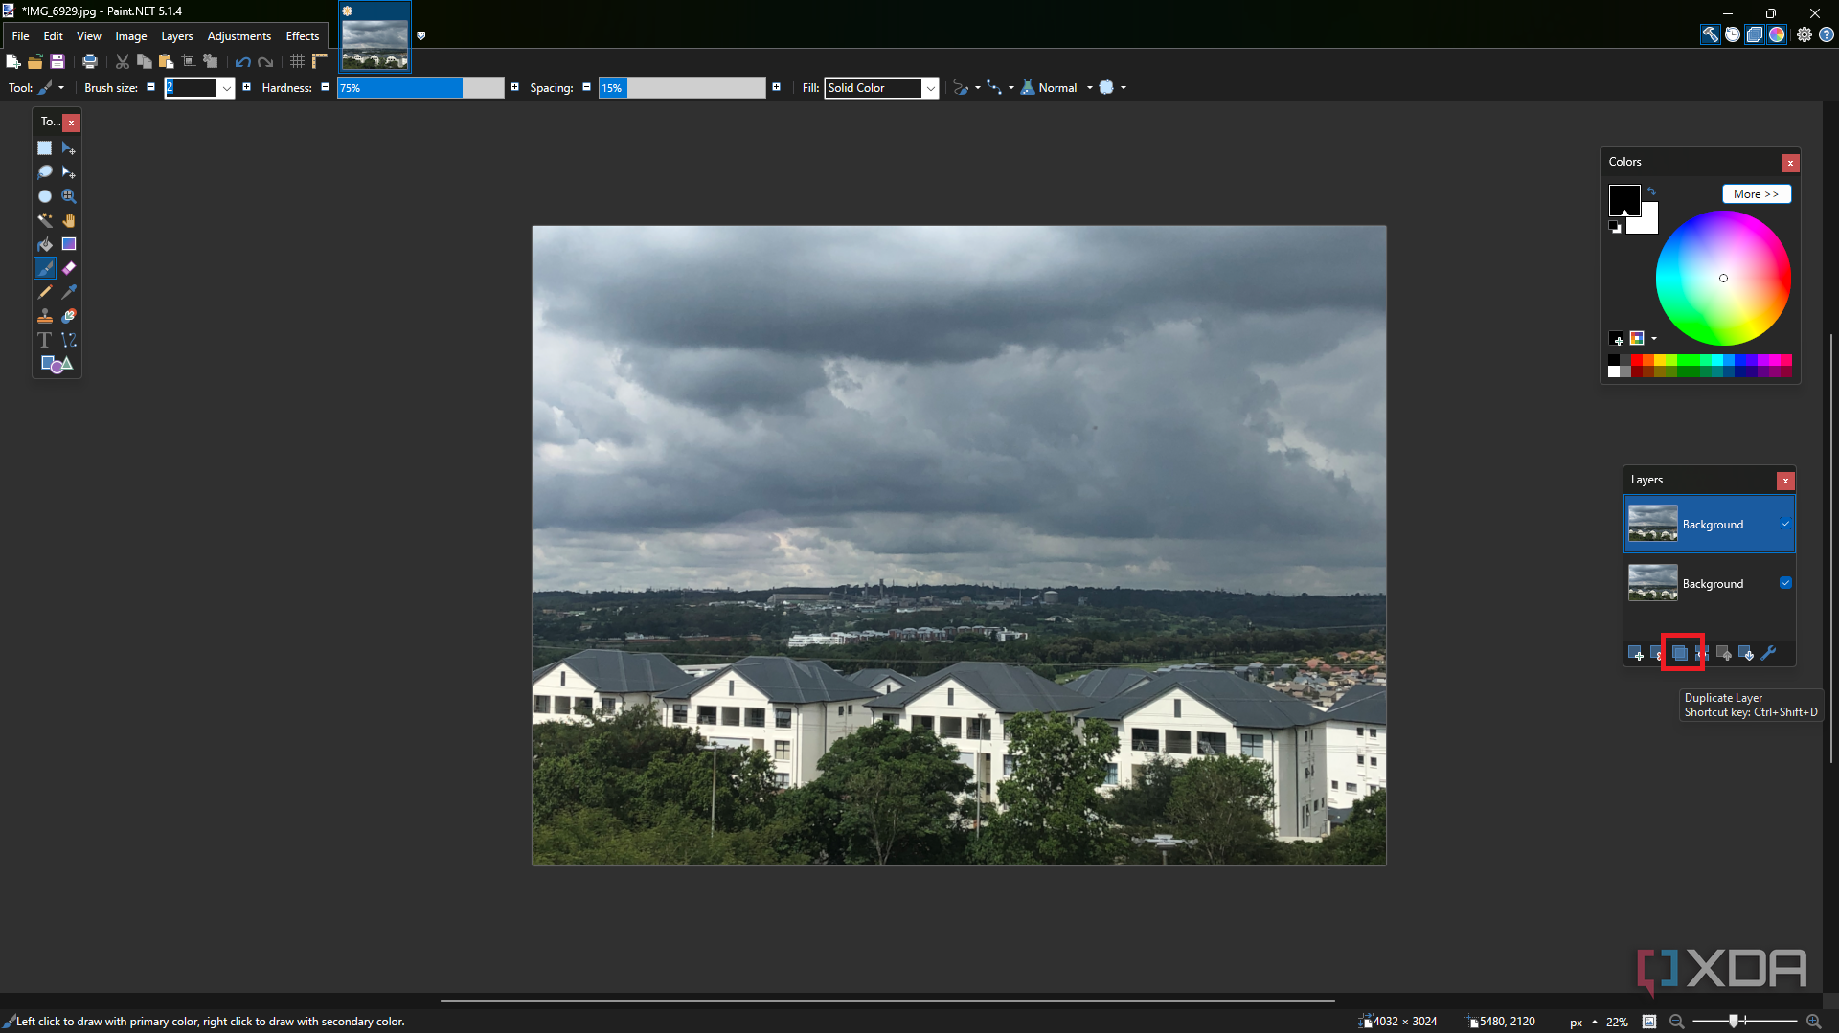The image size is (1839, 1034).
Task: Select the Text tool
Action: click(x=45, y=340)
